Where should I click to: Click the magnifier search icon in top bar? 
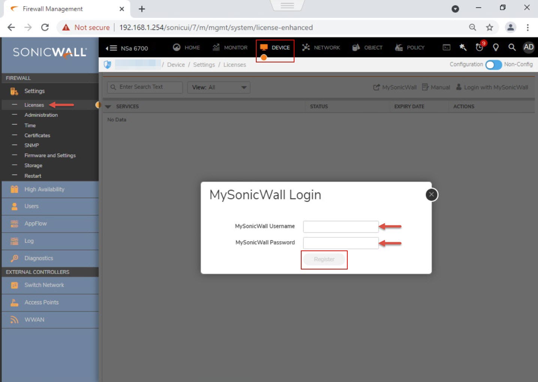pyautogui.click(x=512, y=47)
